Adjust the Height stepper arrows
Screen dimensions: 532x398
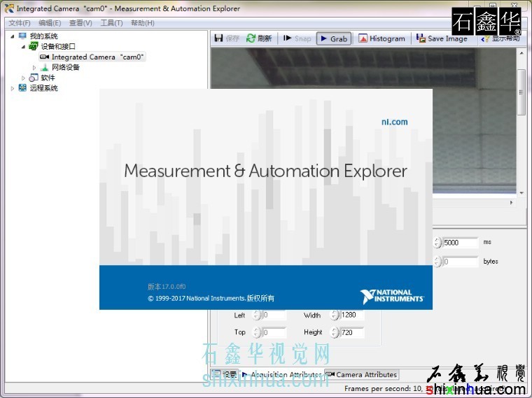335,332
